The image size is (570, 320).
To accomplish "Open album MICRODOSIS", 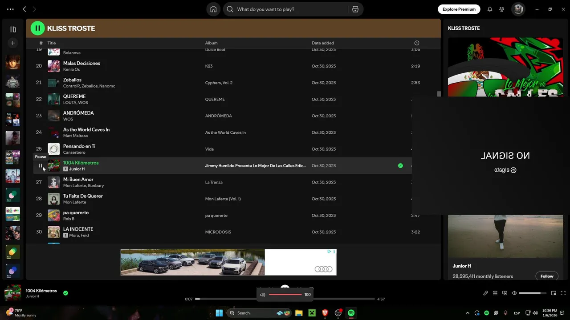I will click(x=218, y=232).
